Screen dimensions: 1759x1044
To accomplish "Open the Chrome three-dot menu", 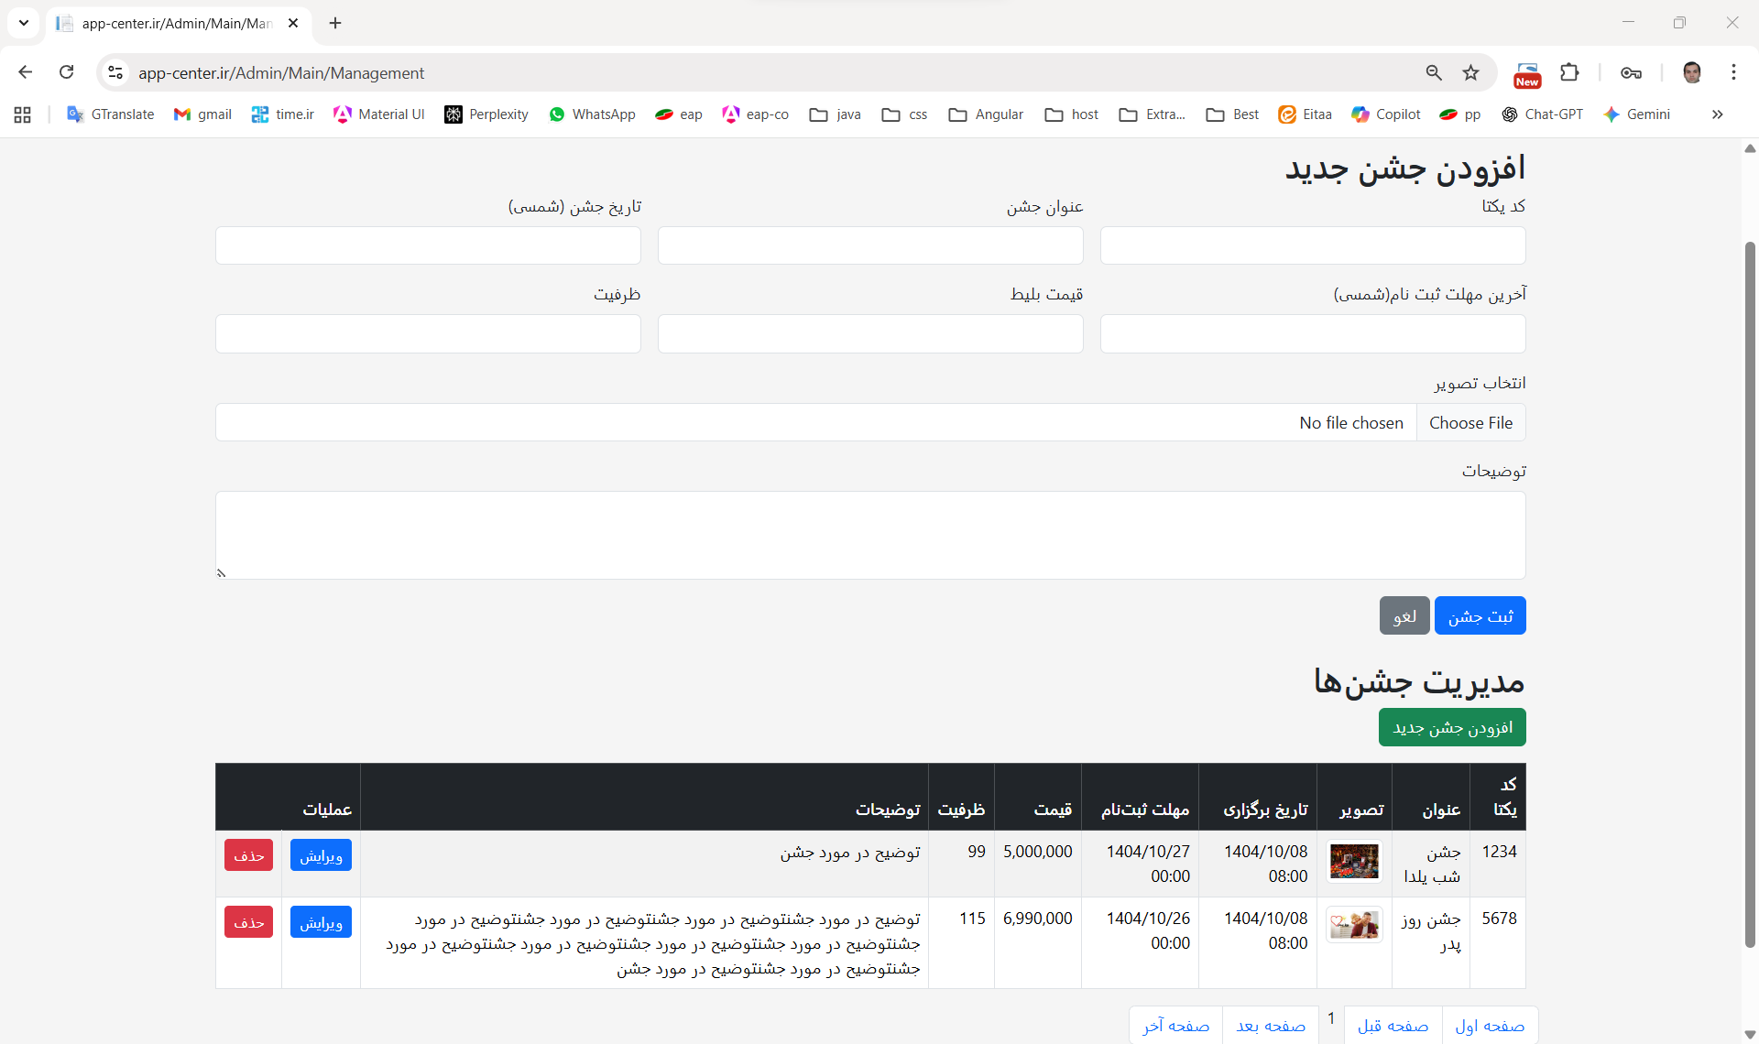I will click(x=1733, y=72).
